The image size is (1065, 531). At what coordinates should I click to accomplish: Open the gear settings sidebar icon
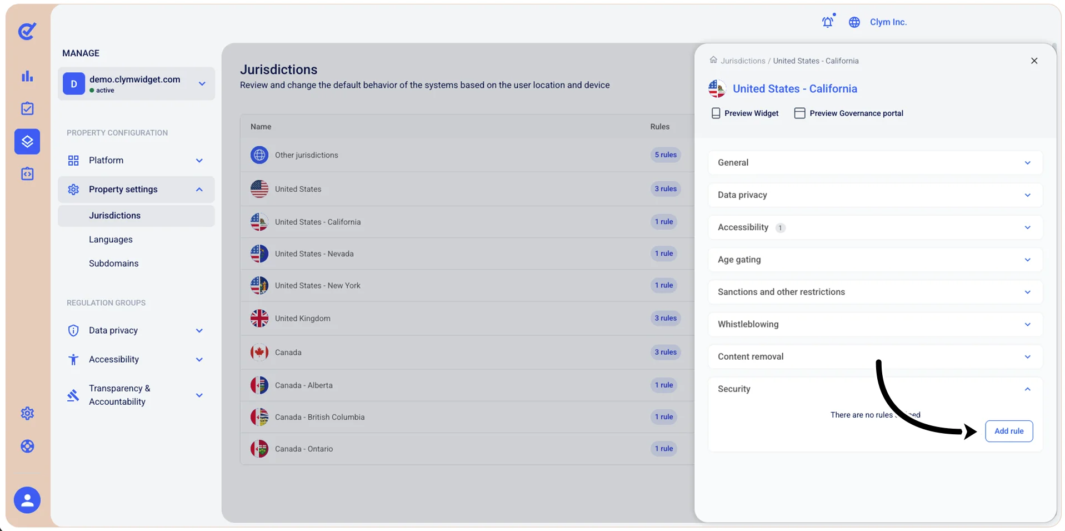pyautogui.click(x=27, y=413)
